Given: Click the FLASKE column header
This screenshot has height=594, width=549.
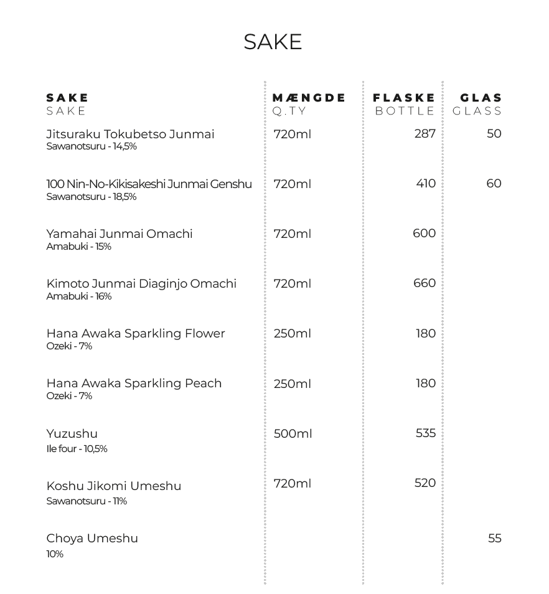Looking at the screenshot, I should [x=404, y=98].
